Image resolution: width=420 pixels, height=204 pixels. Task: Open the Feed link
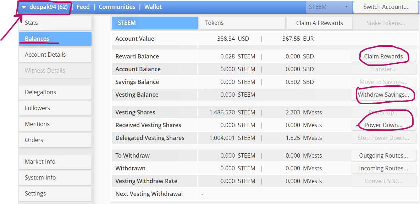83,7
